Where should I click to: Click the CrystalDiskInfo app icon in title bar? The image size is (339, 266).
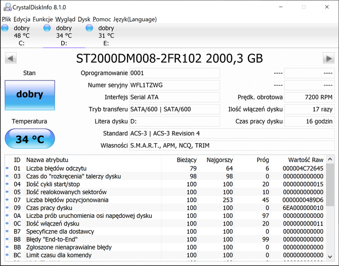tap(7, 7)
